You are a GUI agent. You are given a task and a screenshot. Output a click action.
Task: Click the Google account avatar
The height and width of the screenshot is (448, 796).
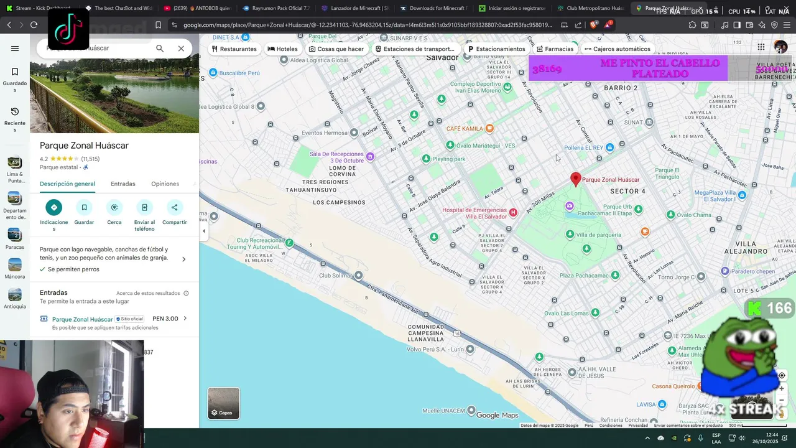780,47
